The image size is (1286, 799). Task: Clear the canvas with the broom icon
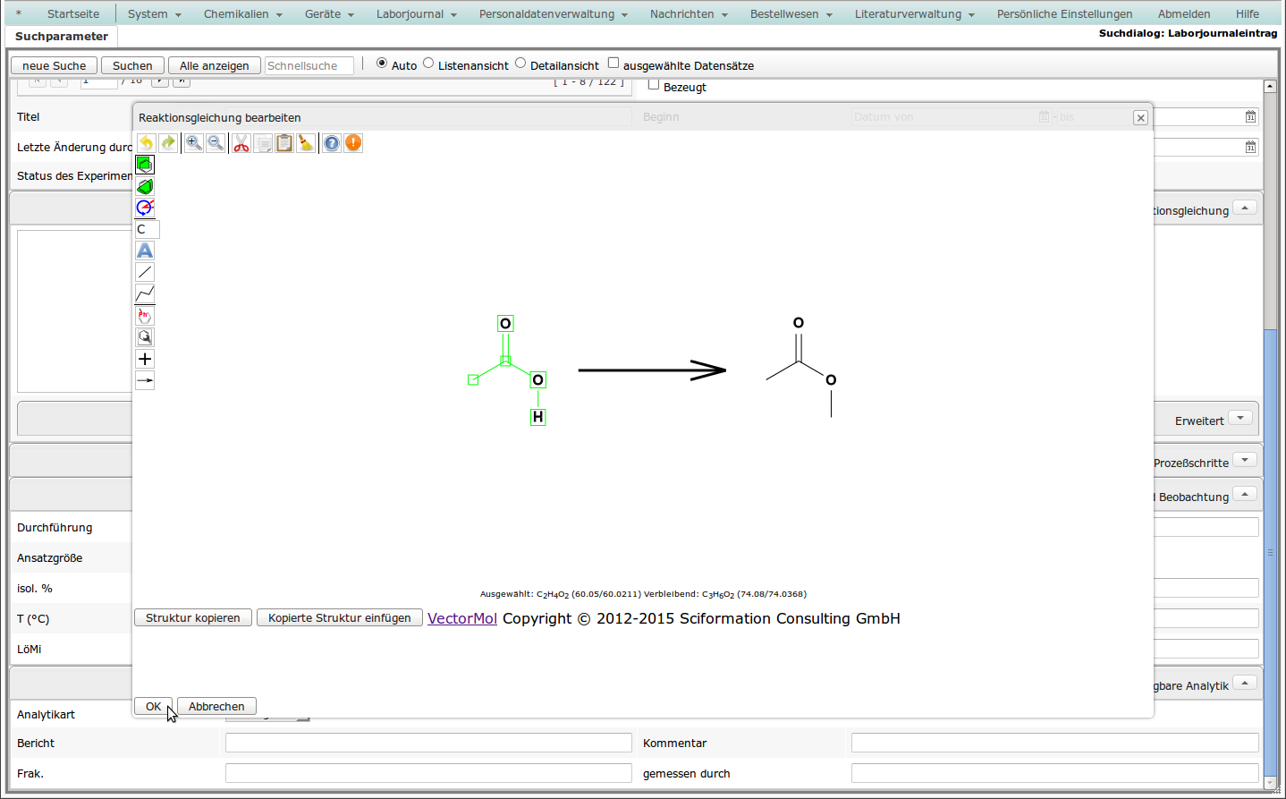[306, 143]
